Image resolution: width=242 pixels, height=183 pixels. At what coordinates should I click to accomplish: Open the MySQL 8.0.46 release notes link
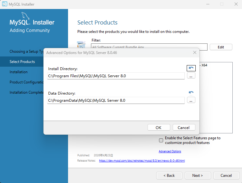pos(142,160)
